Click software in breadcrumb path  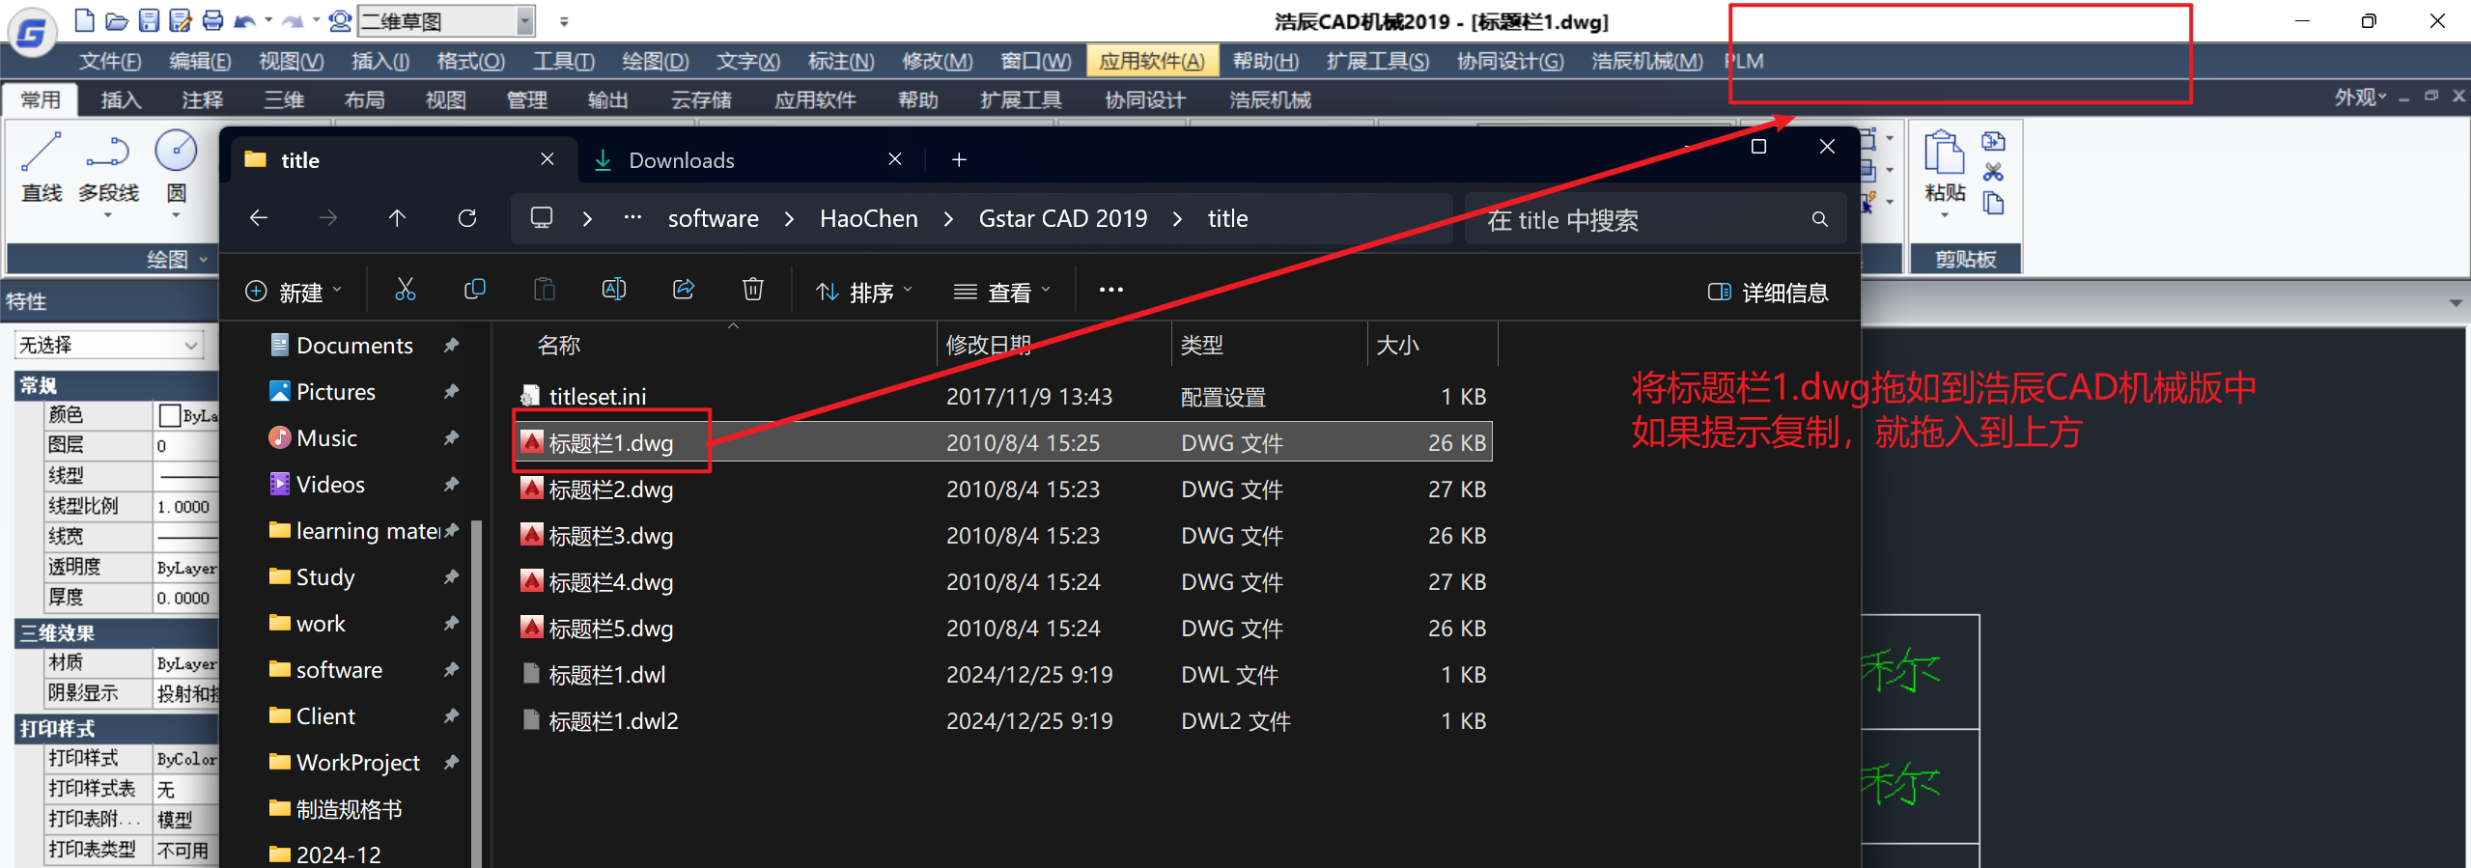pyautogui.click(x=714, y=218)
